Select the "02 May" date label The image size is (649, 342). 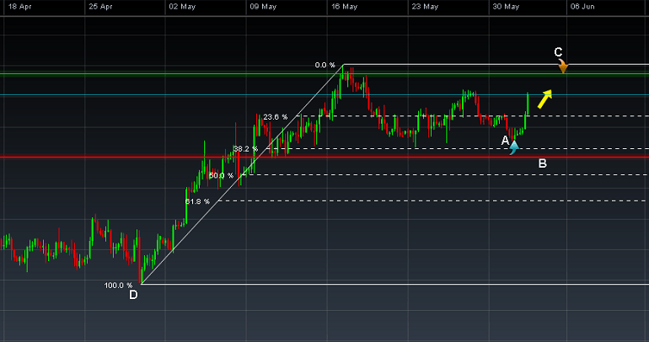pyautogui.click(x=182, y=7)
